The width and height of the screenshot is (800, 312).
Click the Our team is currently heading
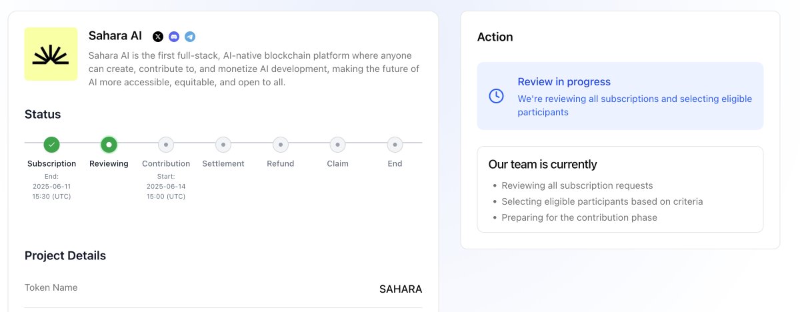(x=543, y=164)
